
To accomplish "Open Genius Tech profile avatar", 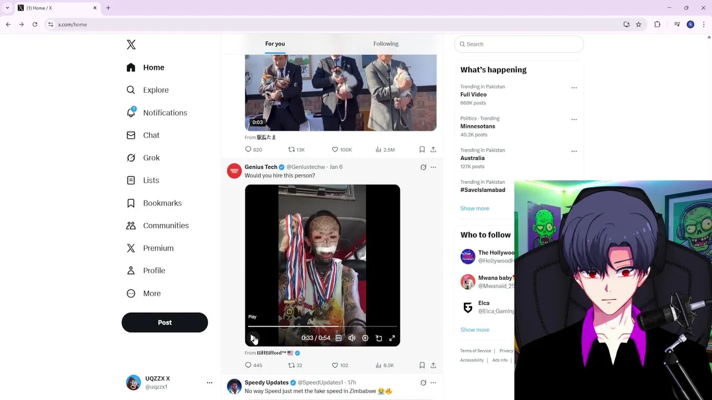I will 234,171.
